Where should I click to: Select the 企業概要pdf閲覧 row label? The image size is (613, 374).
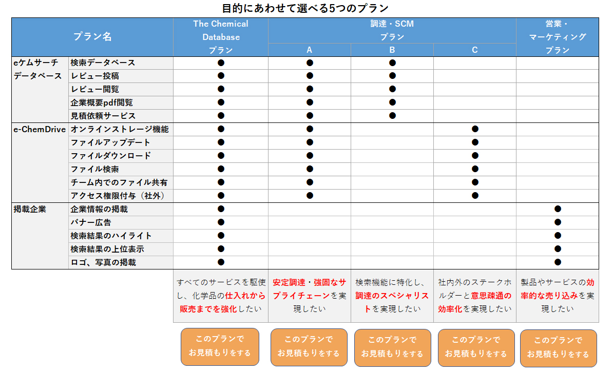102,102
